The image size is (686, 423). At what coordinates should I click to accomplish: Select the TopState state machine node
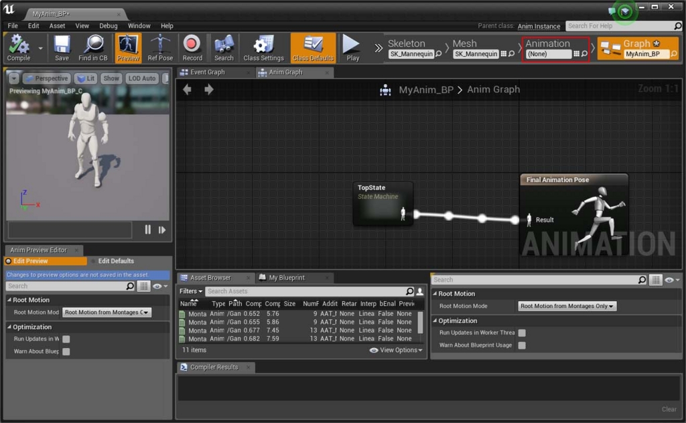383,203
